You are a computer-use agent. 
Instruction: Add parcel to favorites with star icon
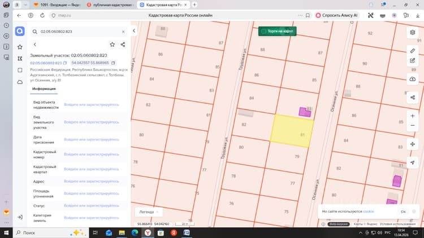[113, 45]
